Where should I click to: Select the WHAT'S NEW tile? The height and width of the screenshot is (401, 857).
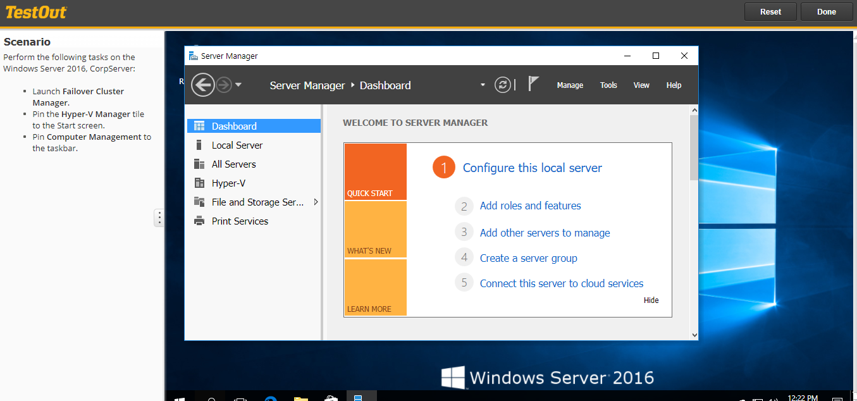point(376,230)
